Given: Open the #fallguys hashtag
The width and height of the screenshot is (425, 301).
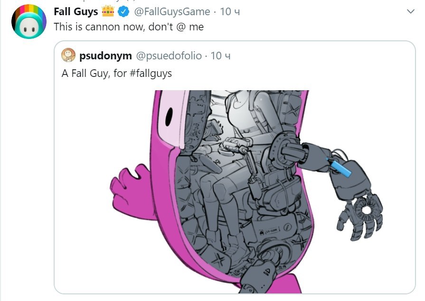Looking at the screenshot, I should tap(151, 74).
